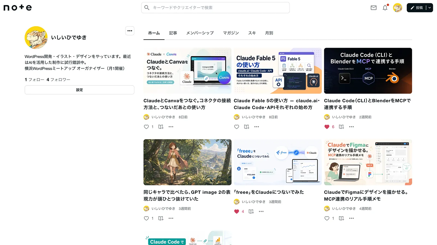Focus the keyword search field
This screenshot has width=437, height=245.
pyautogui.click(x=215, y=8)
